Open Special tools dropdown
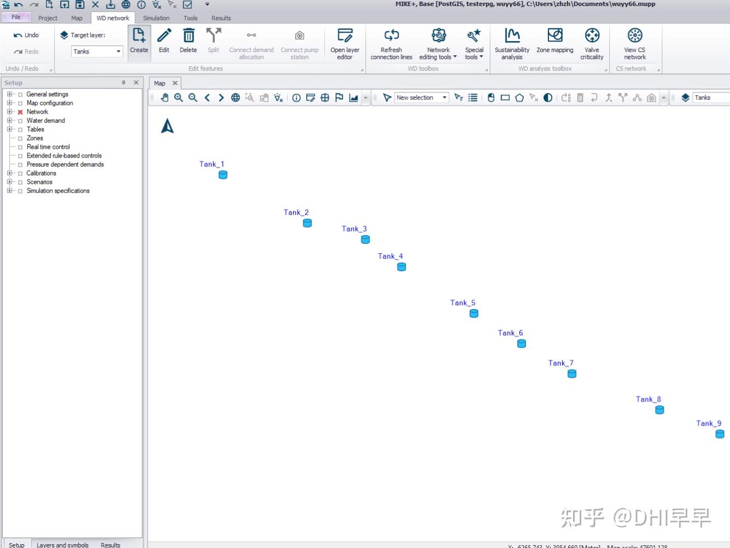This screenshot has height=548, width=730. (x=474, y=43)
